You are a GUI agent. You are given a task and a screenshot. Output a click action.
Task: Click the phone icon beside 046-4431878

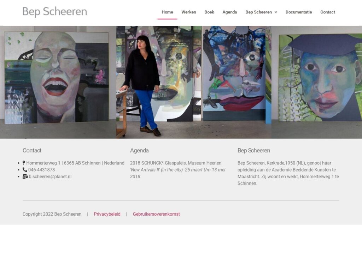click(25, 170)
